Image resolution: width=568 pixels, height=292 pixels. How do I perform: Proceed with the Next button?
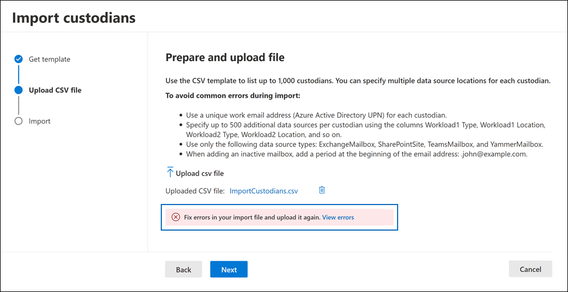point(229,269)
